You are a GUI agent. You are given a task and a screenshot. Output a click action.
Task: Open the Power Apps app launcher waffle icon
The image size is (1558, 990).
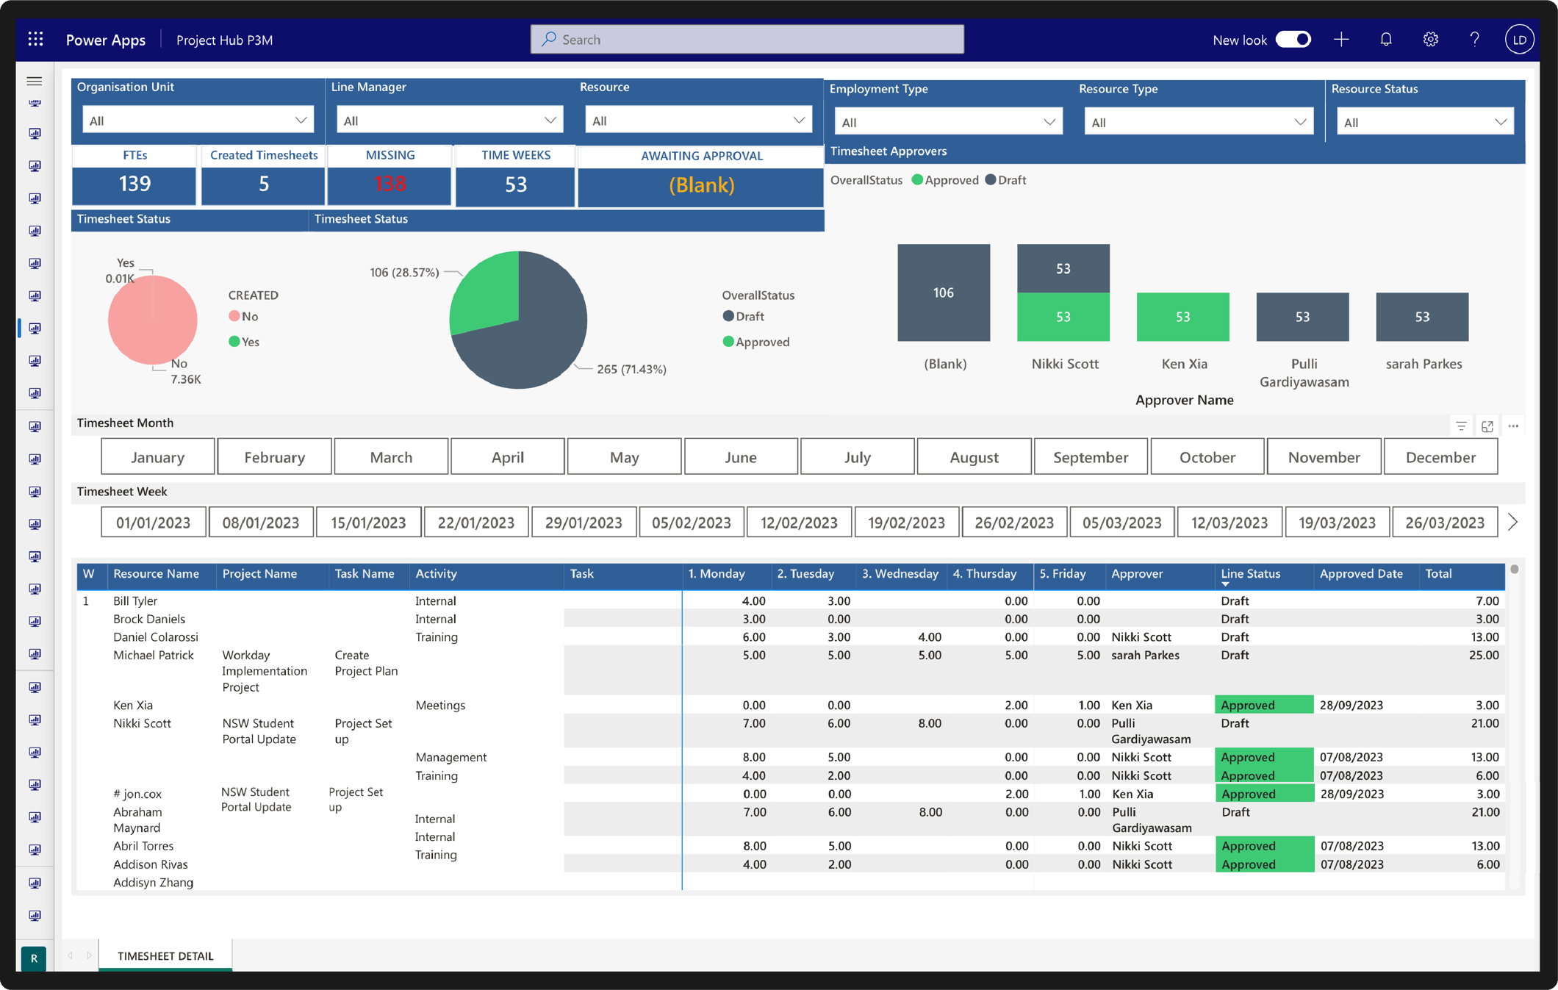coord(35,39)
